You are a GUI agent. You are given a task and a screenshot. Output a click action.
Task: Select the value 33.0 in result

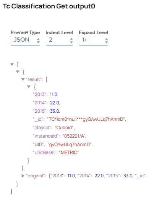[55, 111]
